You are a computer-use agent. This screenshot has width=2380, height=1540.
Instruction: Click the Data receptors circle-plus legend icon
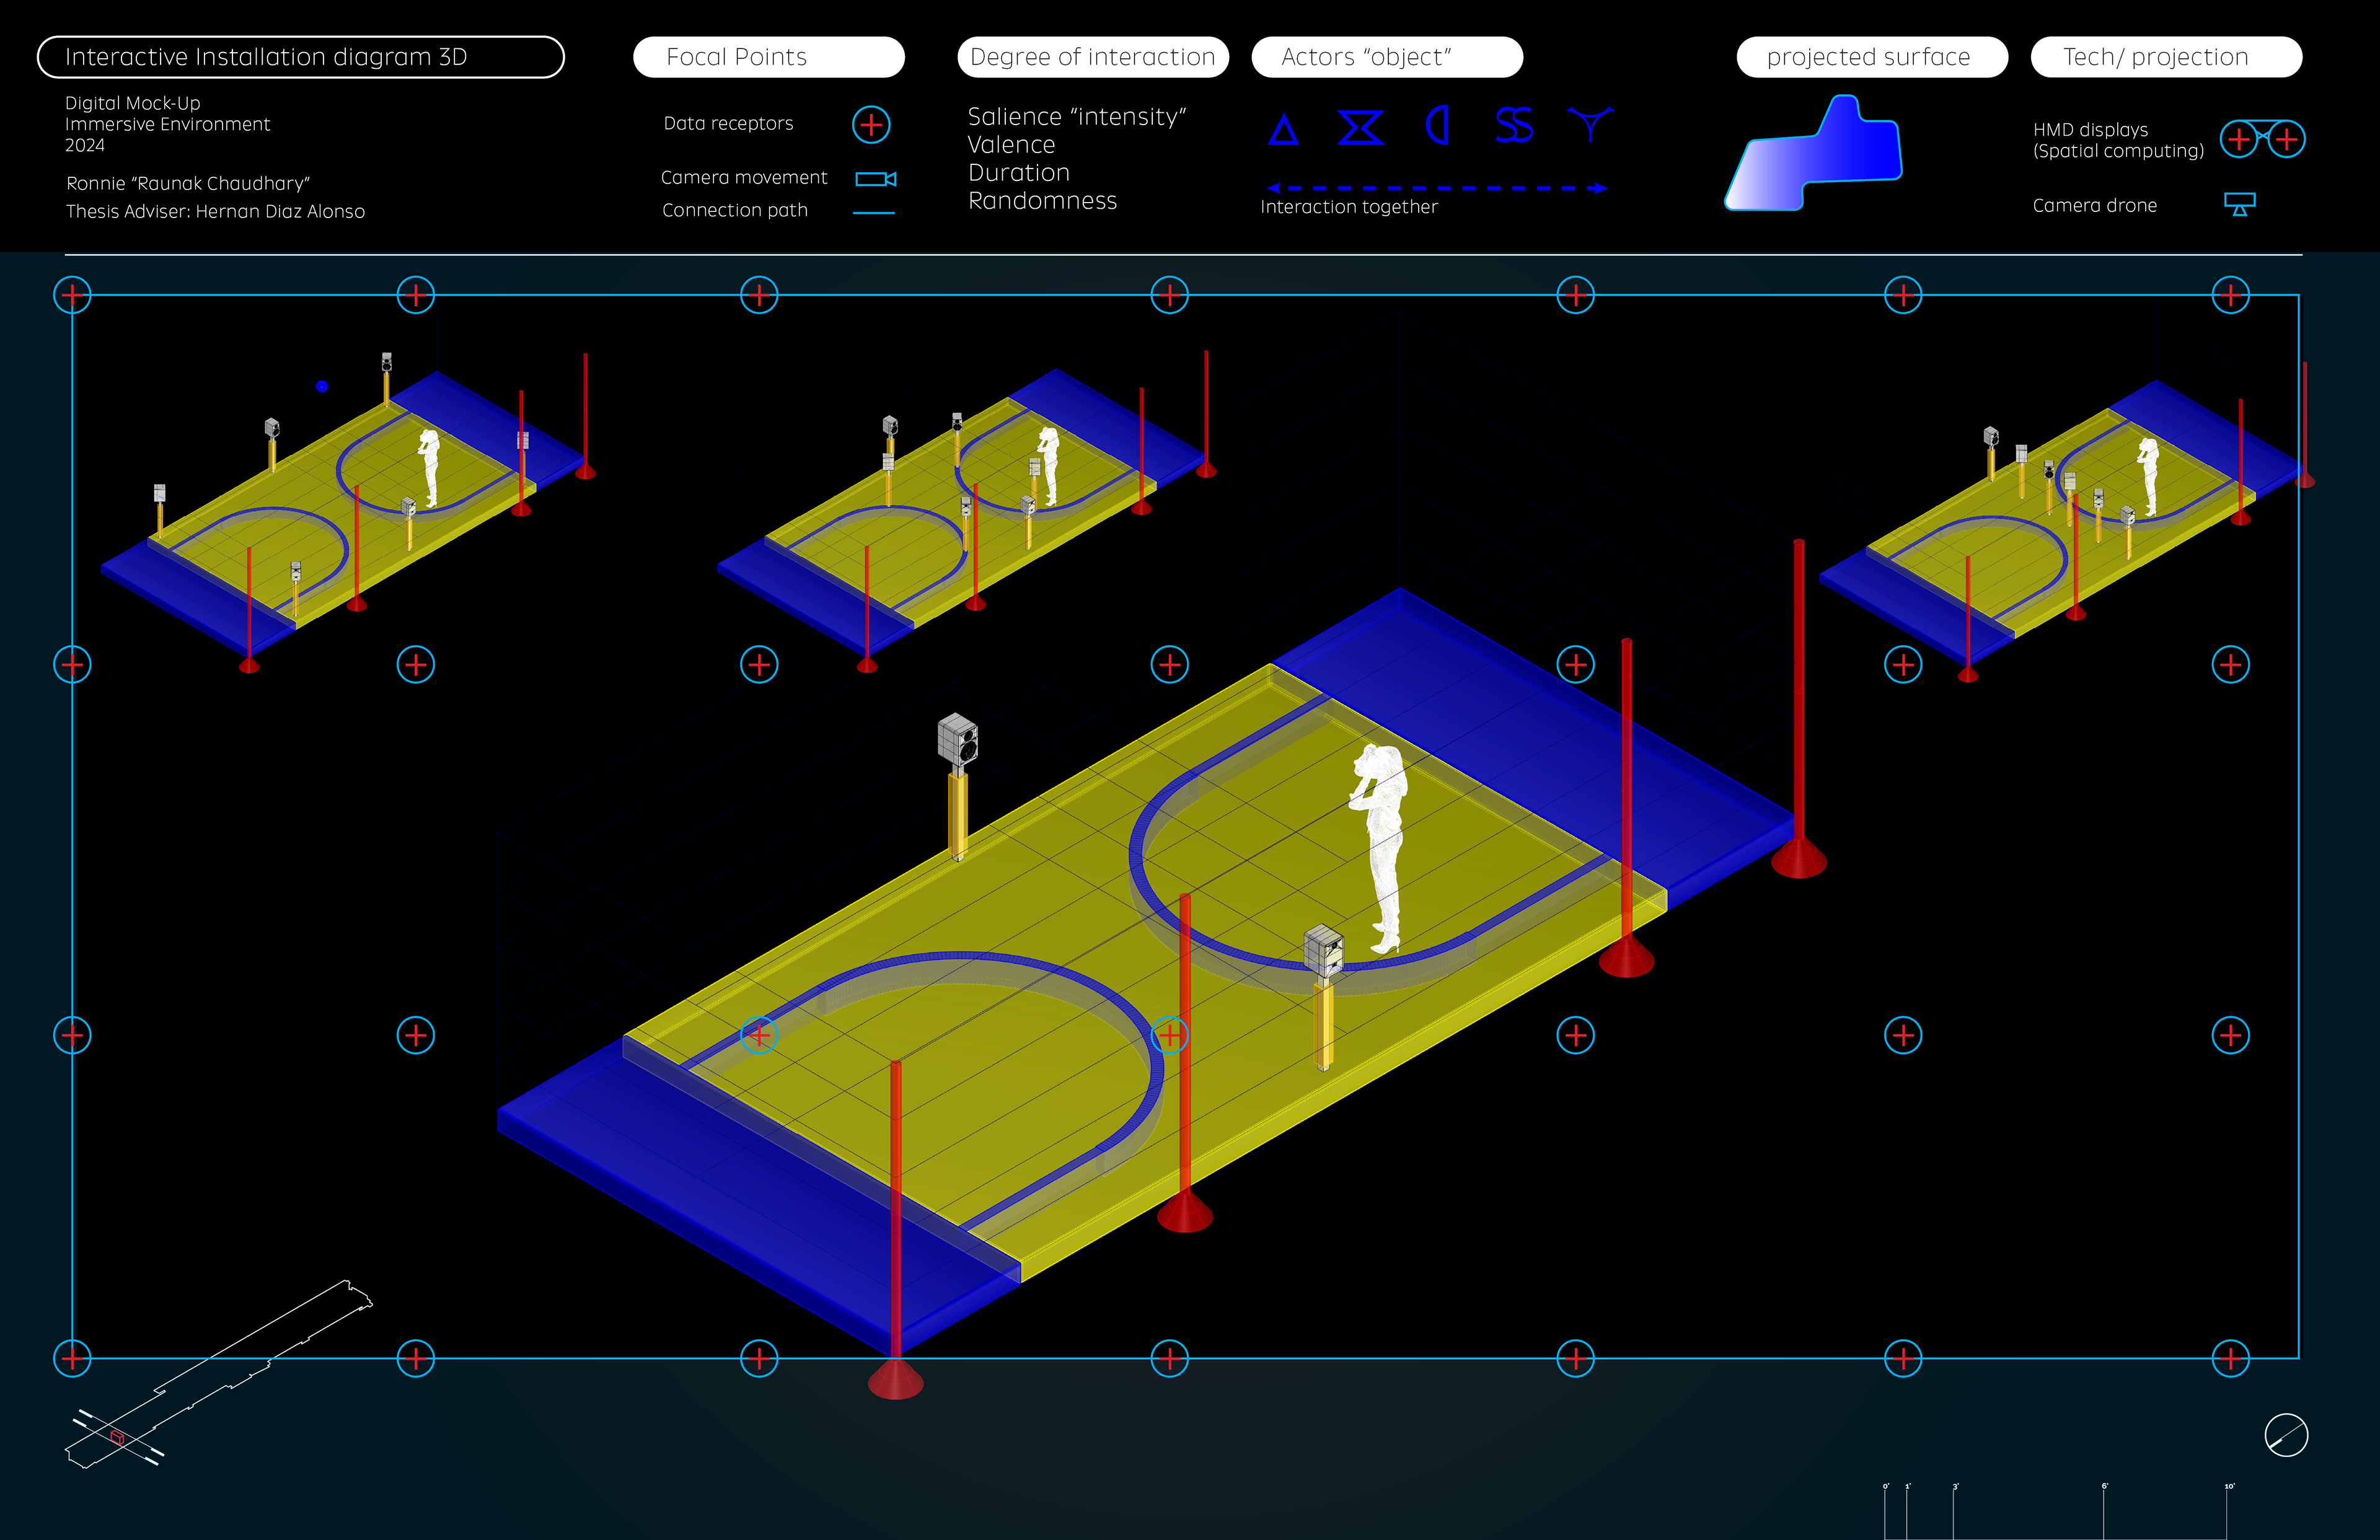click(x=871, y=125)
